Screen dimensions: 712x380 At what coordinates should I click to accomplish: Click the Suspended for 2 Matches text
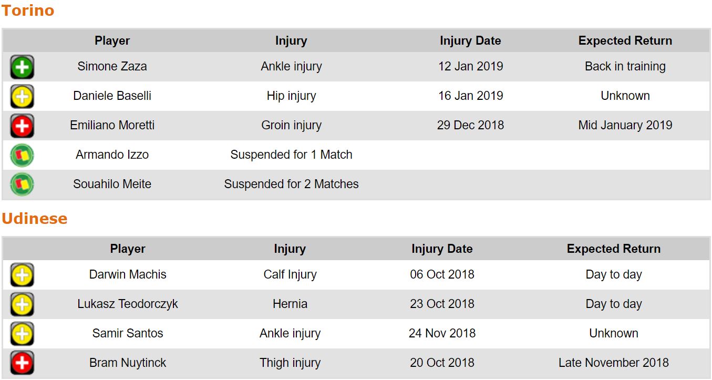point(291,184)
